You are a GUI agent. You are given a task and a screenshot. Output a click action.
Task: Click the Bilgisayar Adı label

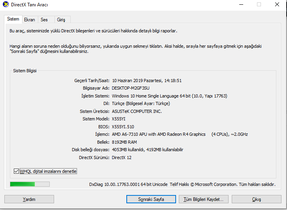tap(96, 88)
